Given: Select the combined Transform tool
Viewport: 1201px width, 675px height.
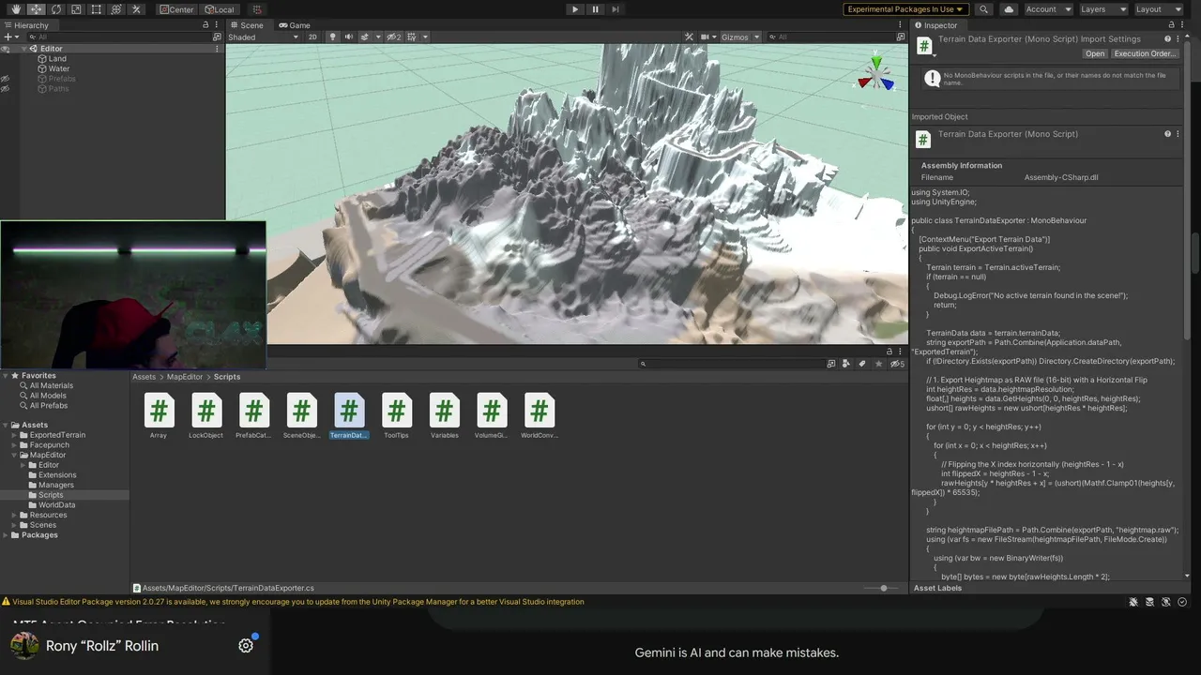Looking at the screenshot, I should coord(116,9).
